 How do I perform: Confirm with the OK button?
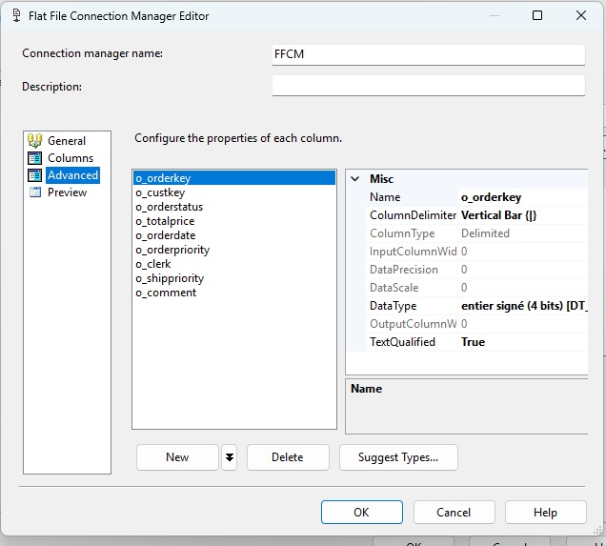point(362,513)
